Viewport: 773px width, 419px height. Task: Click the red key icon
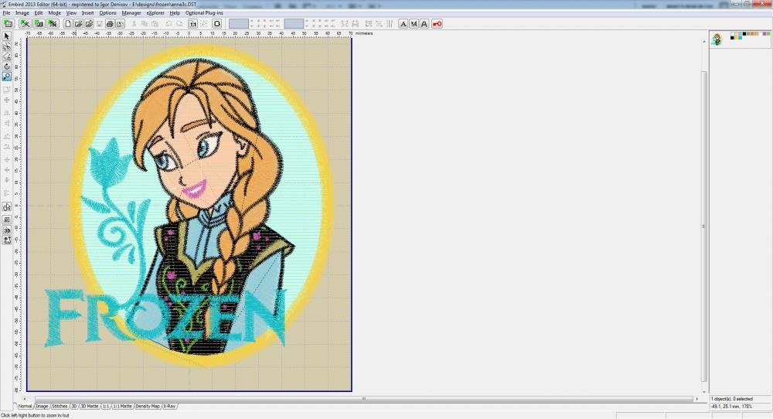pos(438,24)
